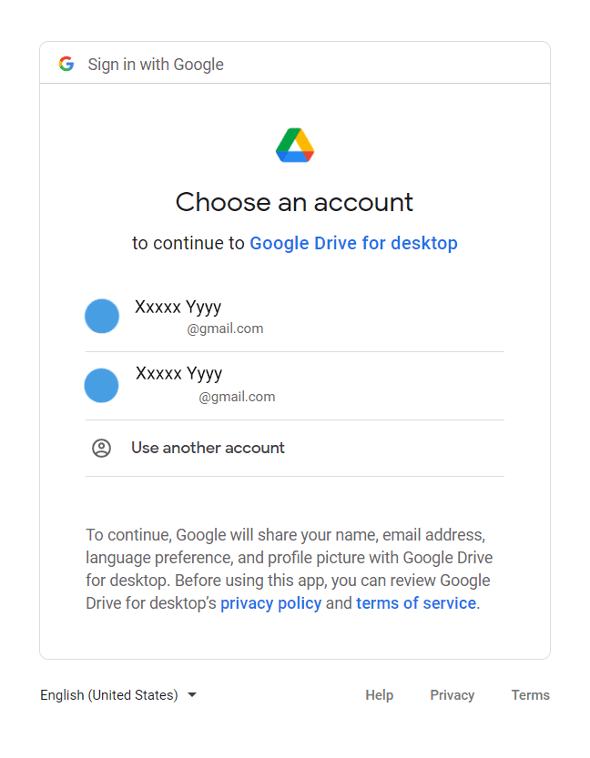This screenshot has width=590, height=758.
Task: Open the English (United States) language dropdown
Action: pyautogui.click(x=109, y=695)
